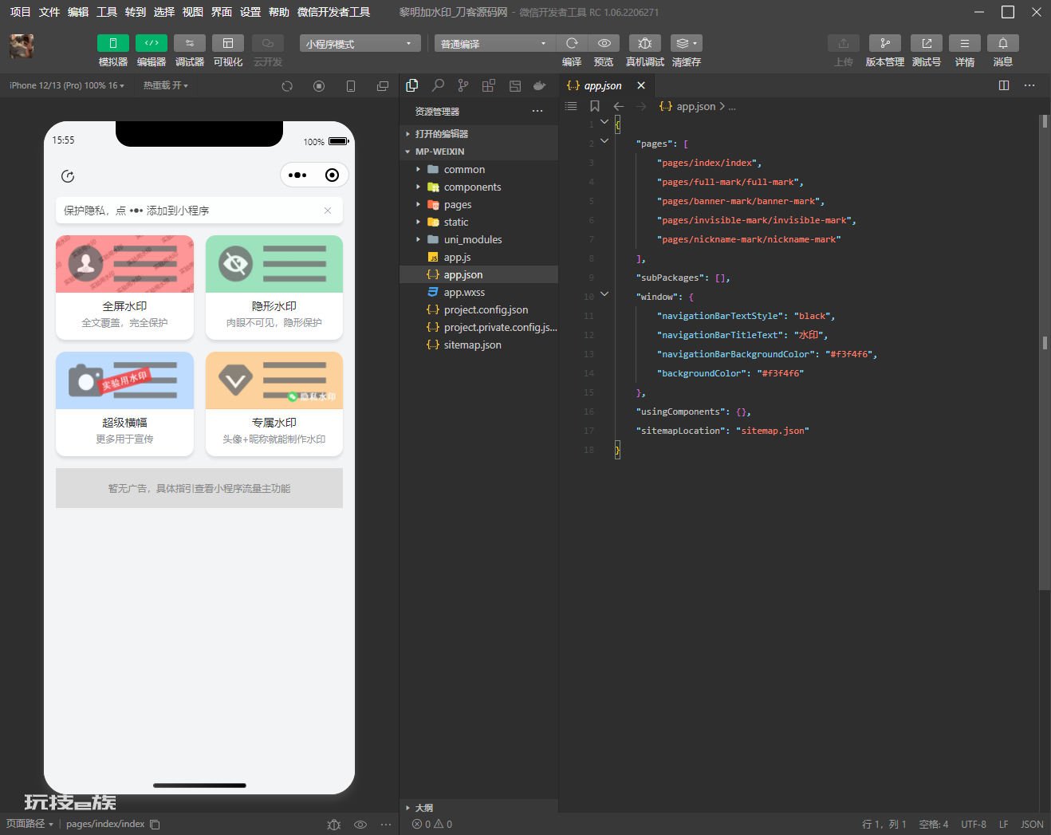Open the 专属水印 card in simulator
1051x835 pixels.
(274, 404)
